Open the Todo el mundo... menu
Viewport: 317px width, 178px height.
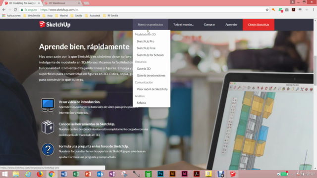coord(183,25)
